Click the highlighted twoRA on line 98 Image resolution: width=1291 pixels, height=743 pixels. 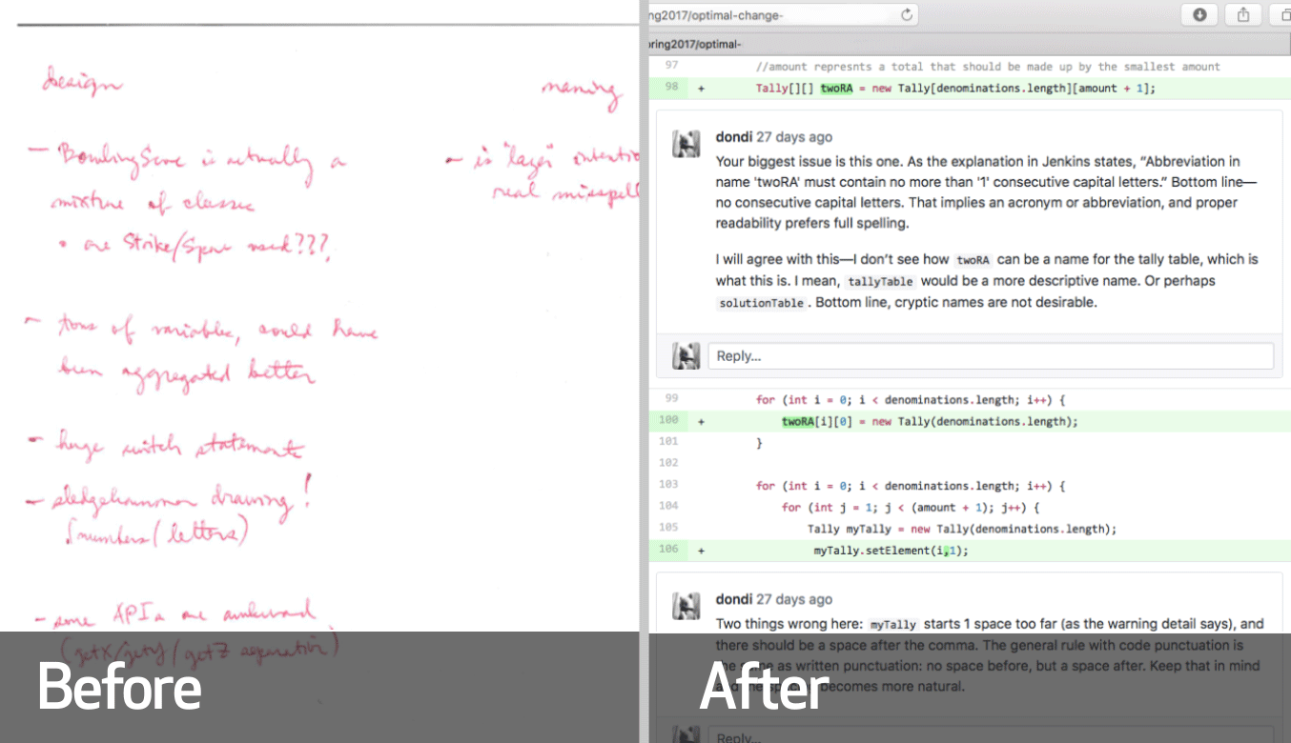click(x=836, y=88)
